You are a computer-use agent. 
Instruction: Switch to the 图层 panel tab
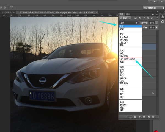pos(122,14)
